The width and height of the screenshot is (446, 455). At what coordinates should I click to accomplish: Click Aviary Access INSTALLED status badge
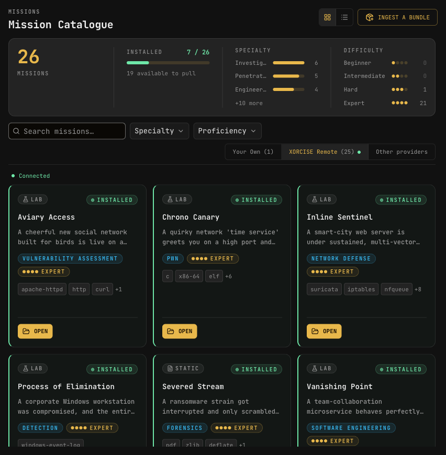112,200
